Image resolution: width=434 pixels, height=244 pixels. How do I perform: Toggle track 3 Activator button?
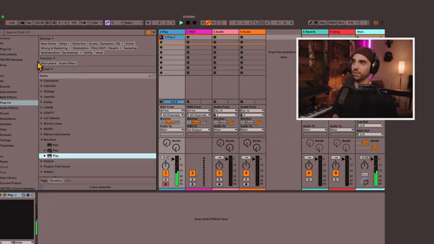tap(219, 174)
